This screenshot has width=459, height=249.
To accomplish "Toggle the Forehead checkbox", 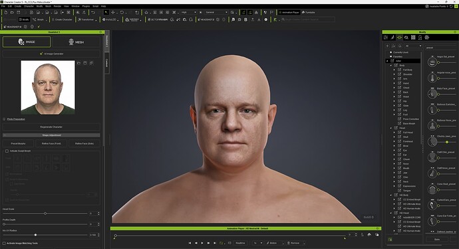I will coord(399,141).
